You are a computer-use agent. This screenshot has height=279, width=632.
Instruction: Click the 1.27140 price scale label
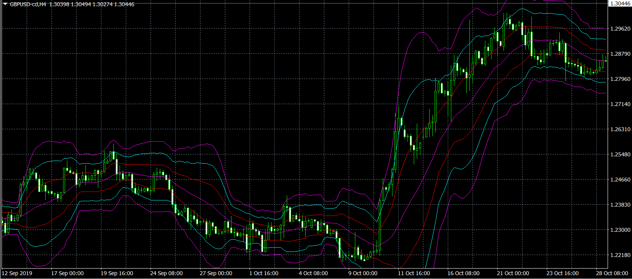pos(620,104)
